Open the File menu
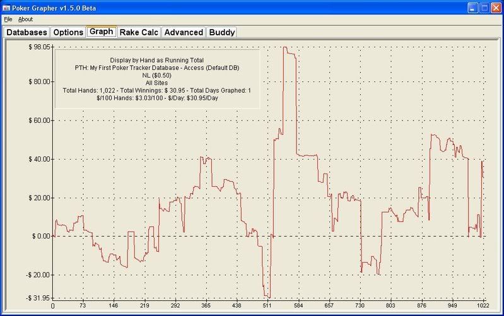This screenshot has height=316, width=504. click(x=8, y=20)
